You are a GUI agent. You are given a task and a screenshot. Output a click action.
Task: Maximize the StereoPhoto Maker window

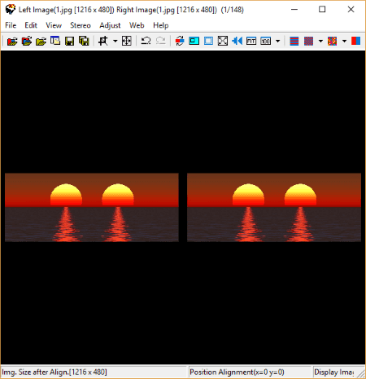pyautogui.click(x=322, y=9)
